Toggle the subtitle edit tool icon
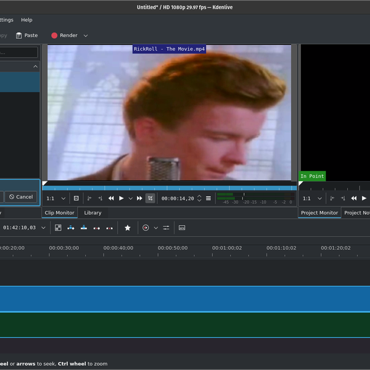 182,228
